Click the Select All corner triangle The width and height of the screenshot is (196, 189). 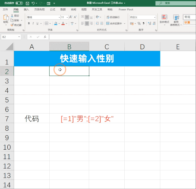tap(9, 47)
